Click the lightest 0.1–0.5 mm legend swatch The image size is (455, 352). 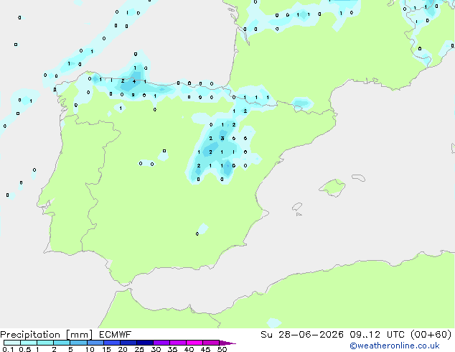pyautogui.click(x=12, y=343)
